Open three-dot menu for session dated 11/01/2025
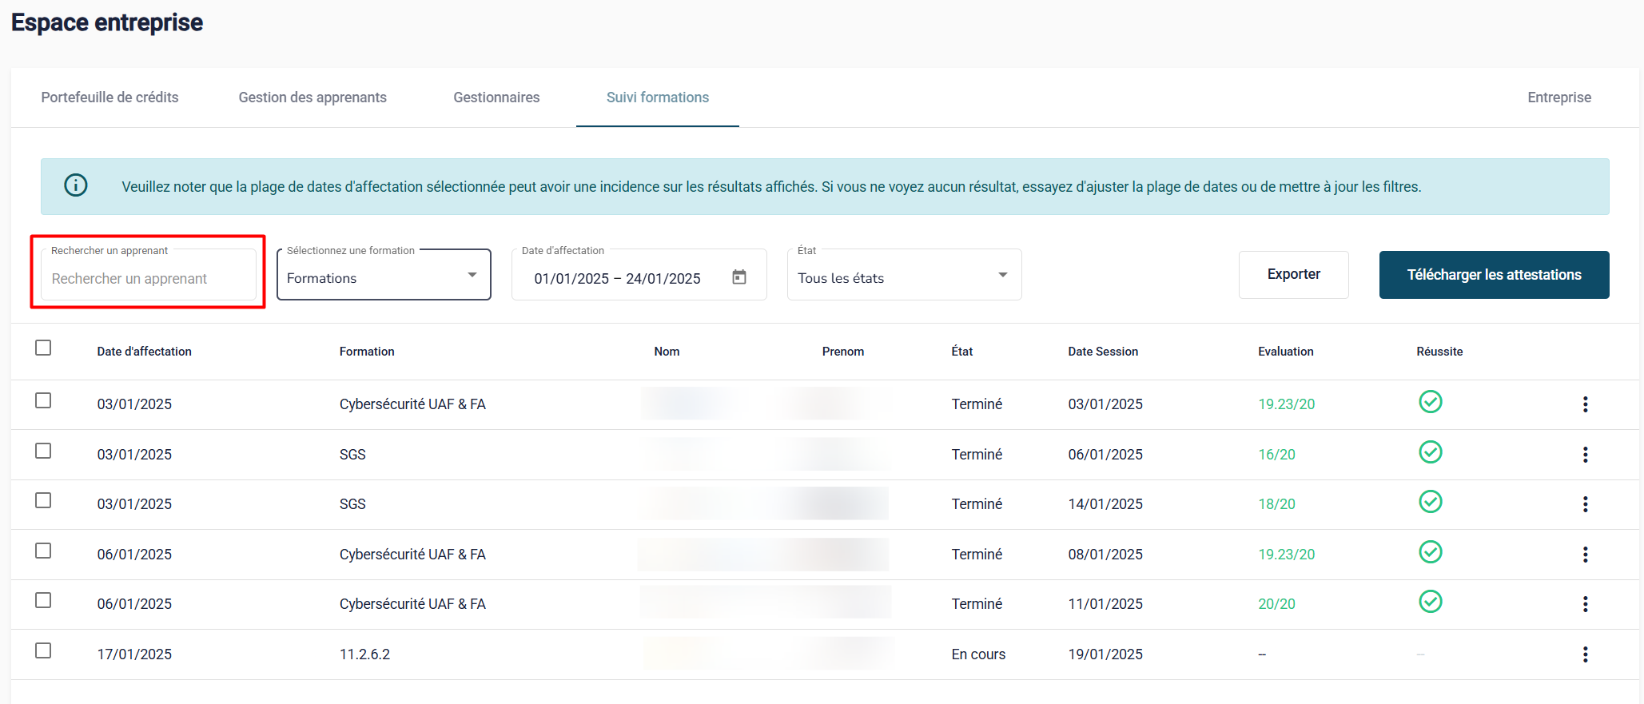This screenshot has width=1644, height=704. 1585,604
